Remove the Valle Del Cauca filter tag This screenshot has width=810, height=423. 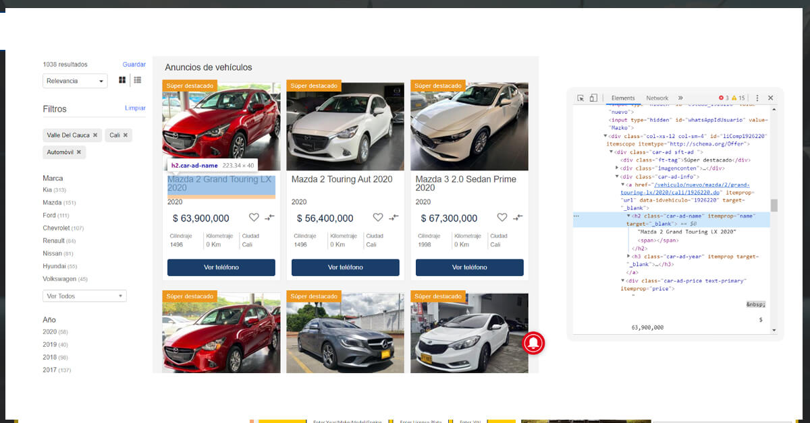[95, 135]
